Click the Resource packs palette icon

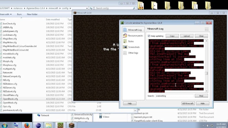(x=125, y=35)
